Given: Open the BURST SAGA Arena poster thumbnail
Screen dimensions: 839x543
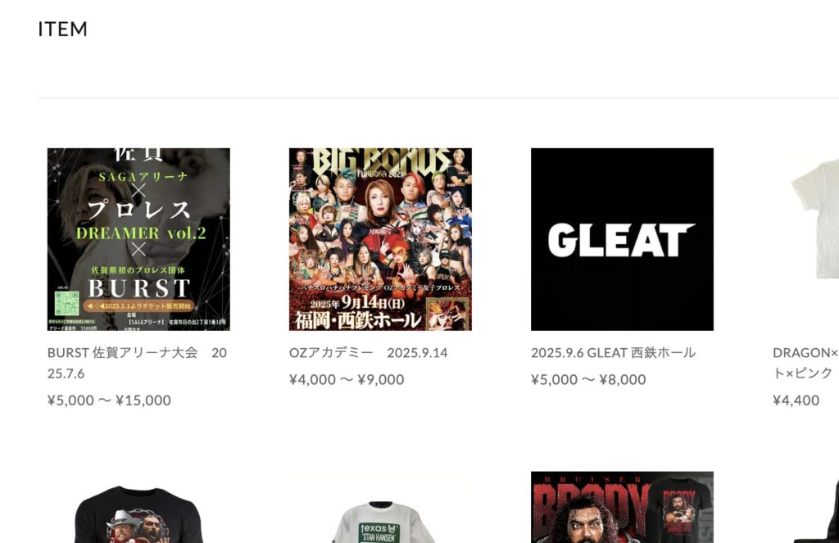Looking at the screenshot, I should [138, 239].
